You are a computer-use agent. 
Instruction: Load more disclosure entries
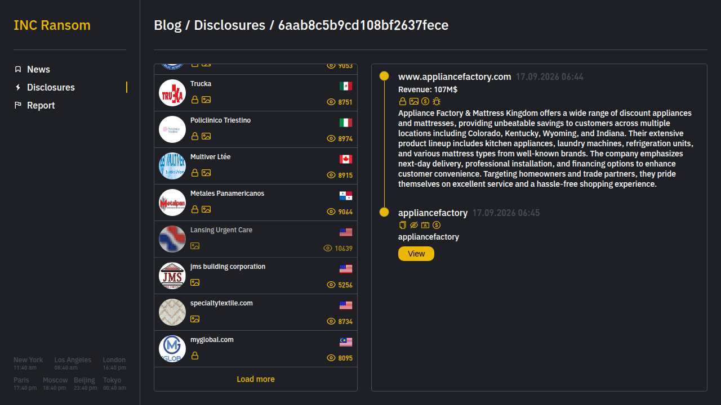256,379
